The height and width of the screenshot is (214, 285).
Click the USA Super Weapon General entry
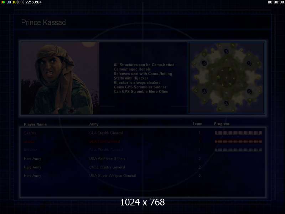click(112, 175)
